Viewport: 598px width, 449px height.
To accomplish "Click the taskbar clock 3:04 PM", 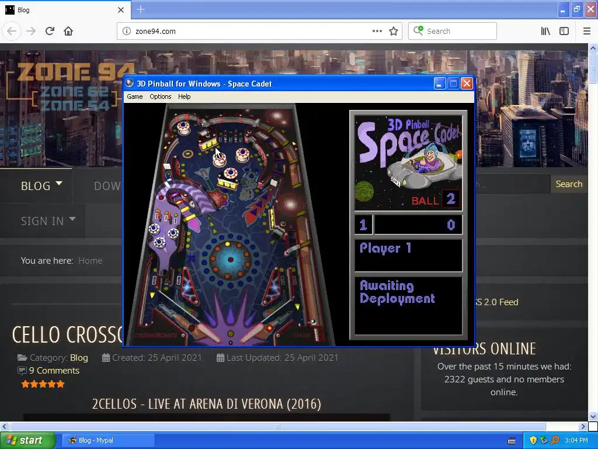I will [x=576, y=440].
